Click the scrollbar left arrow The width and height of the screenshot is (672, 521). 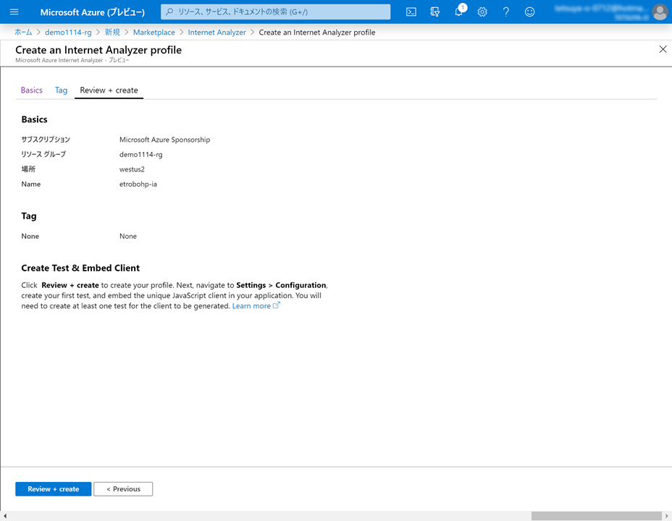[5, 516]
